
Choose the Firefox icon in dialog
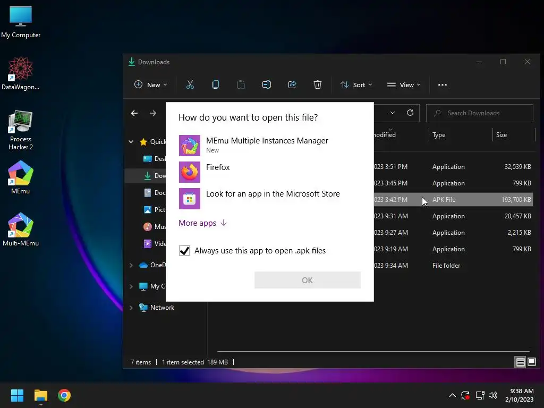[190, 172]
